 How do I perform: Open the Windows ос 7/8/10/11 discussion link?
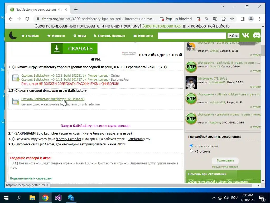(x=212, y=79)
